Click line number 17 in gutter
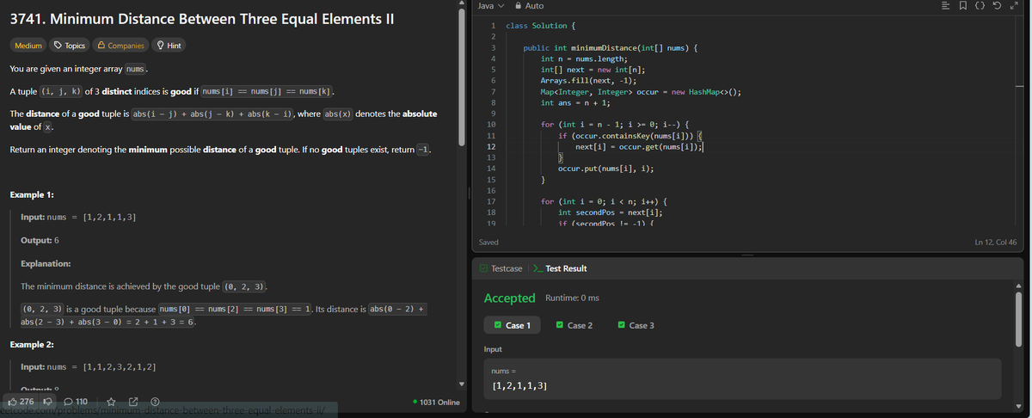 pyautogui.click(x=490, y=200)
